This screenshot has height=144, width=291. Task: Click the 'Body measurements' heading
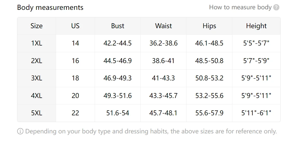click(50, 7)
